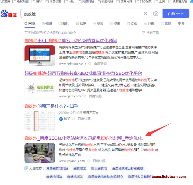Click the 百度一下 search button
193x185 pixels.
coord(176,14)
